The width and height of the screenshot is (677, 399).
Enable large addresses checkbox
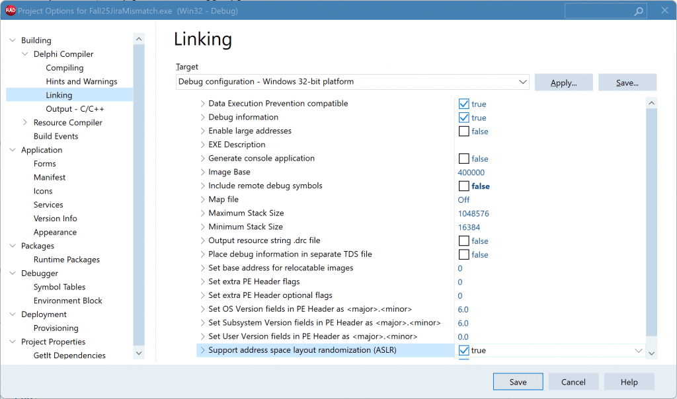pos(463,131)
